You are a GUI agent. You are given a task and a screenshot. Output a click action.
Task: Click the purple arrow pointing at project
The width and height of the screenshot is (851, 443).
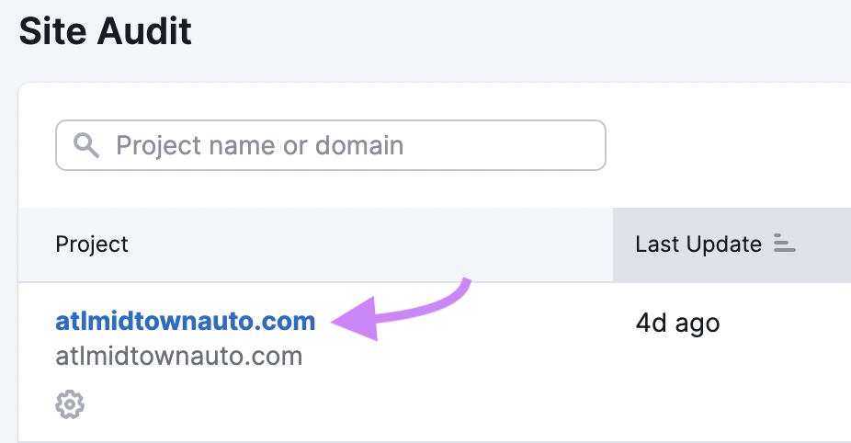(x=401, y=310)
